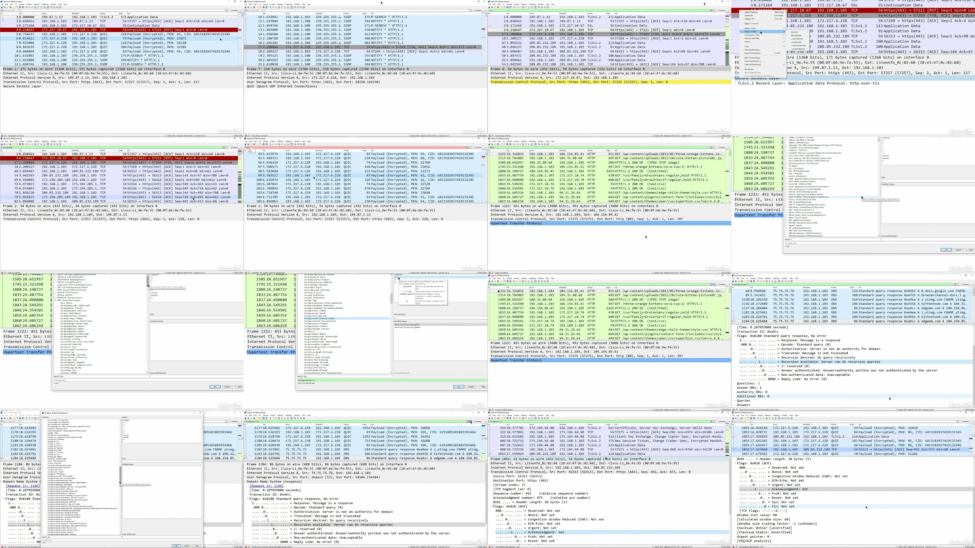Click the tcp field list scrollbar in the dialog
This screenshot has width=975, height=548.
pos(120,476)
